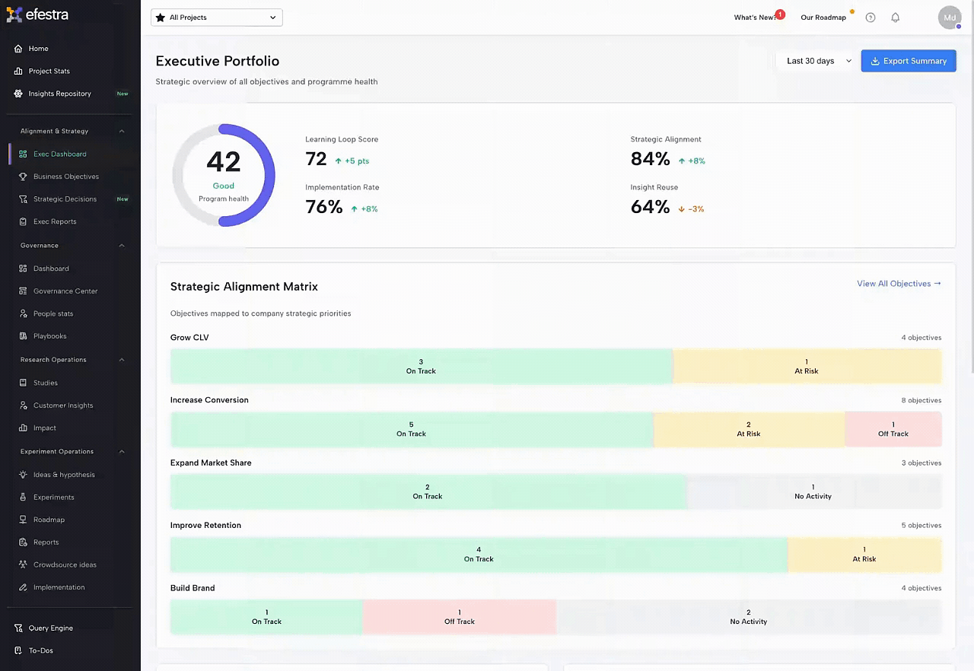Click the Ideas & hypothesis lightbulb icon
Image resolution: width=974 pixels, height=671 pixels.
coord(24,475)
